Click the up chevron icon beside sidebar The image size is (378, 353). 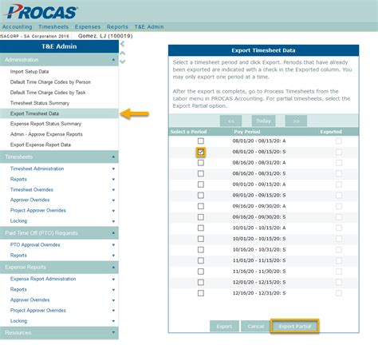point(122,54)
